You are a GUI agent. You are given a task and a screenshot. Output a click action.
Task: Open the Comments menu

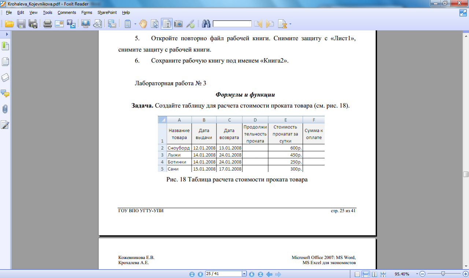click(x=67, y=12)
